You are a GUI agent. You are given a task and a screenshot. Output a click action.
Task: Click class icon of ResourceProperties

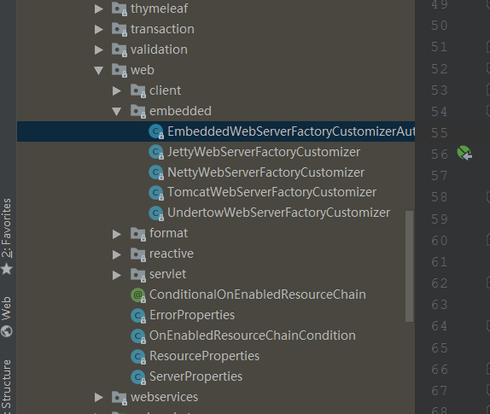coord(137,357)
